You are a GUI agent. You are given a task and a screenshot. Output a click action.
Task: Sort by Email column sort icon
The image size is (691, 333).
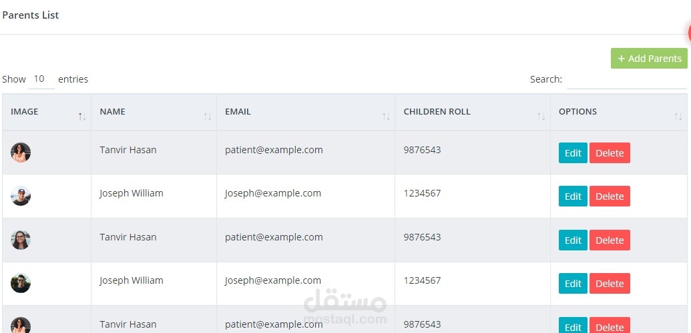click(x=386, y=117)
